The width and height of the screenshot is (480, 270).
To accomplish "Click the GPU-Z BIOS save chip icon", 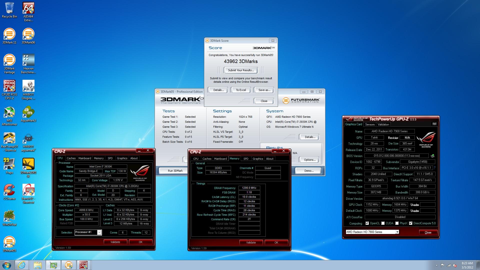I will [432, 156].
